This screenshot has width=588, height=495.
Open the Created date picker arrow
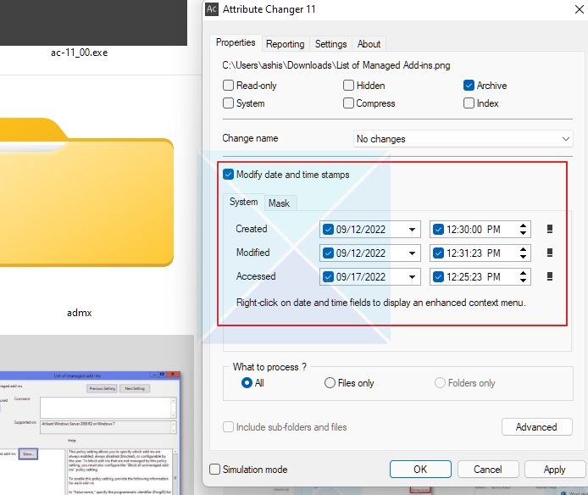pyautogui.click(x=412, y=230)
